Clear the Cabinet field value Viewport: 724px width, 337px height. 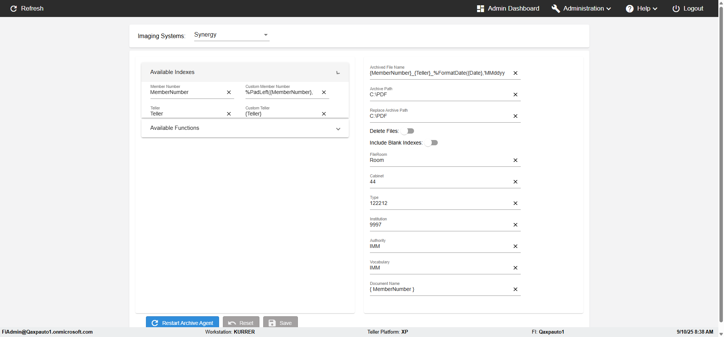click(x=515, y=182)
